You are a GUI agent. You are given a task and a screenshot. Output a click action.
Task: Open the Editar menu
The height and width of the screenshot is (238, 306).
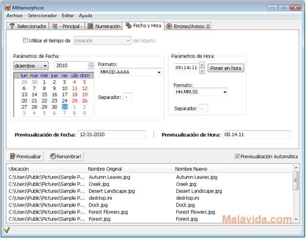point(68,16)
